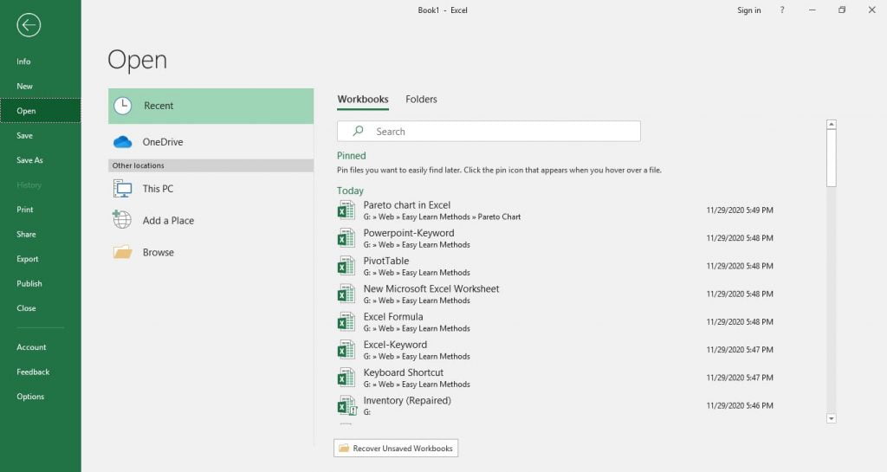Click the Search workbooks field

click(489, 131)
